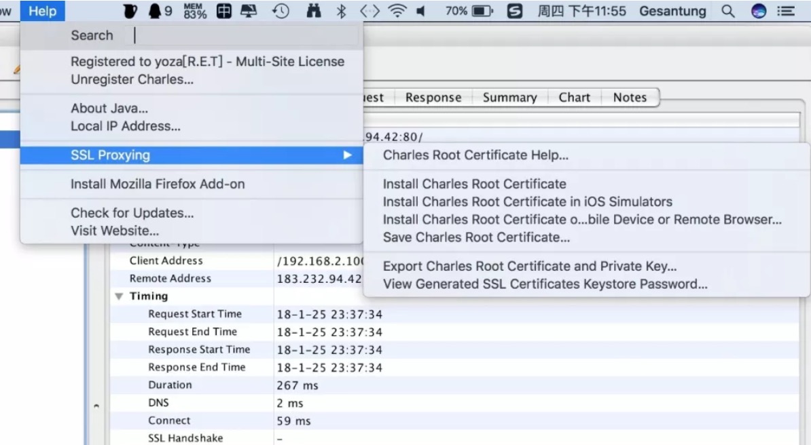The image size is (811, 445).
Task: Select the Client Address row label
Action: pos(166,260)
